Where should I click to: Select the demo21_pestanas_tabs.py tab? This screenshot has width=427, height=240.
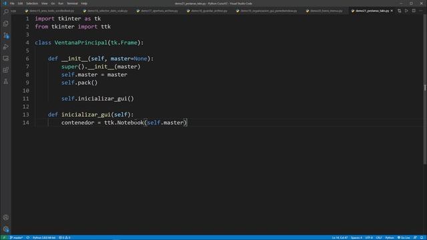click(x=372, y=11)
